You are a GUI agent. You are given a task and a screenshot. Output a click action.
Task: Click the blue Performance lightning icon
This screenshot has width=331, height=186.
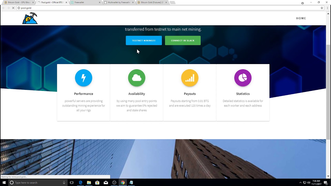84,78
